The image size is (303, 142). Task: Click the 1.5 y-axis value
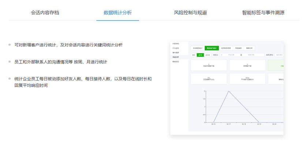(x=204, y=99)
